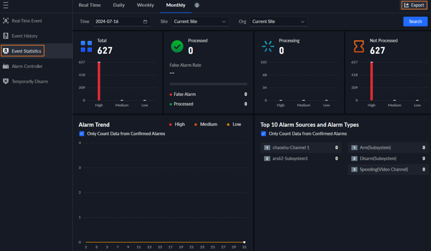Click the info icon beside Monthly tab
Screen dimensions: 431x251
[197, 5]
